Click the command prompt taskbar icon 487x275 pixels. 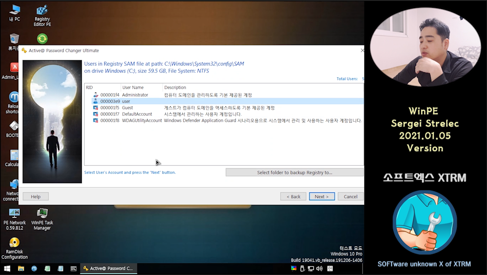click(73, 268)
